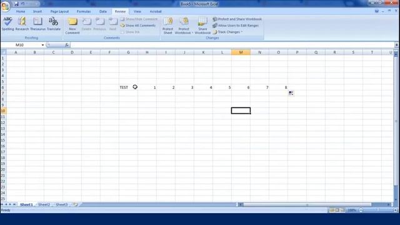Click into the formula bar
The height and width of the screenshot is (225, 400).
pos(232,45)
